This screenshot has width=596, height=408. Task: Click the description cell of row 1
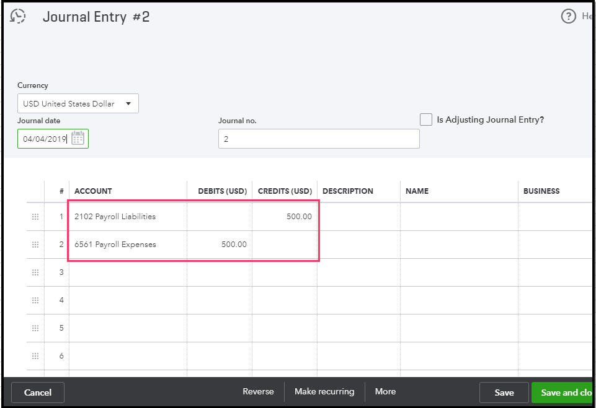pyautogui.click(x=359, y=217)
